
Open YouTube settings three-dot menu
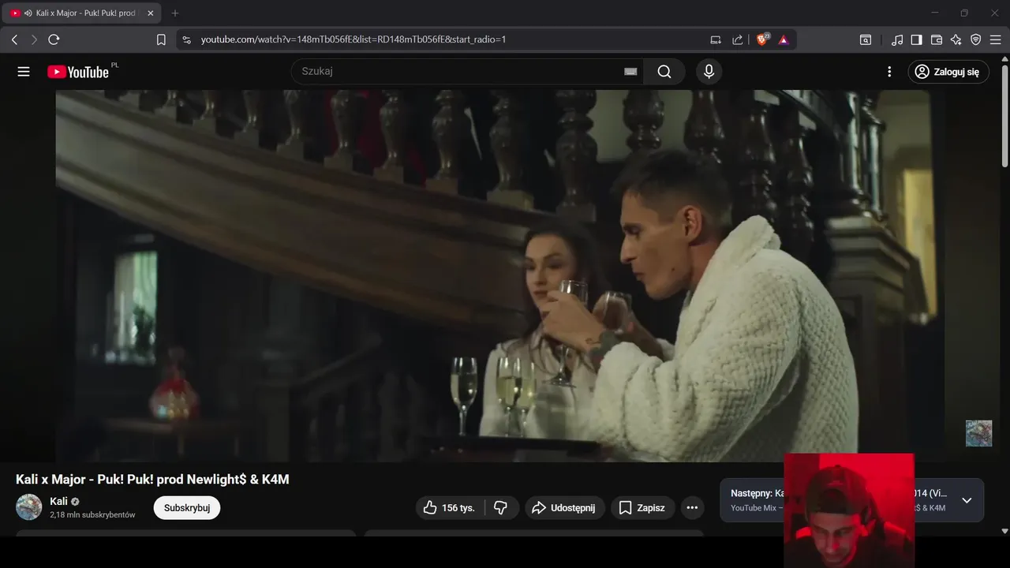click(x=889, y=72)
